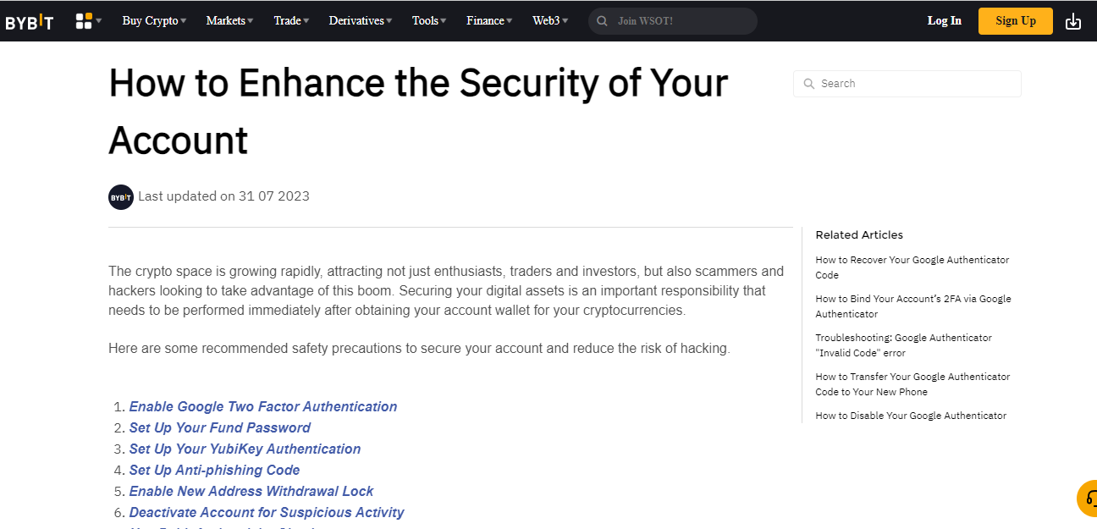Viewport: 1097px width, 529px height.
Task: Open How to Disable Your Google Authenticator article
Action: tap(911, 416)
